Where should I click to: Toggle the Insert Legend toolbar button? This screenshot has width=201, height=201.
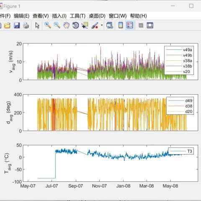pyautogui.click(x=130, y=26)
